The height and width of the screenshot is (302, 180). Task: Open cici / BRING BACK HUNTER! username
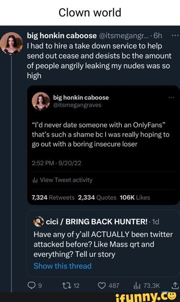pos(96,222)
